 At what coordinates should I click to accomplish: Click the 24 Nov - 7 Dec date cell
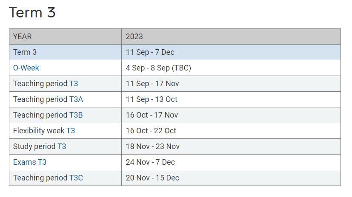click(231, 162)
